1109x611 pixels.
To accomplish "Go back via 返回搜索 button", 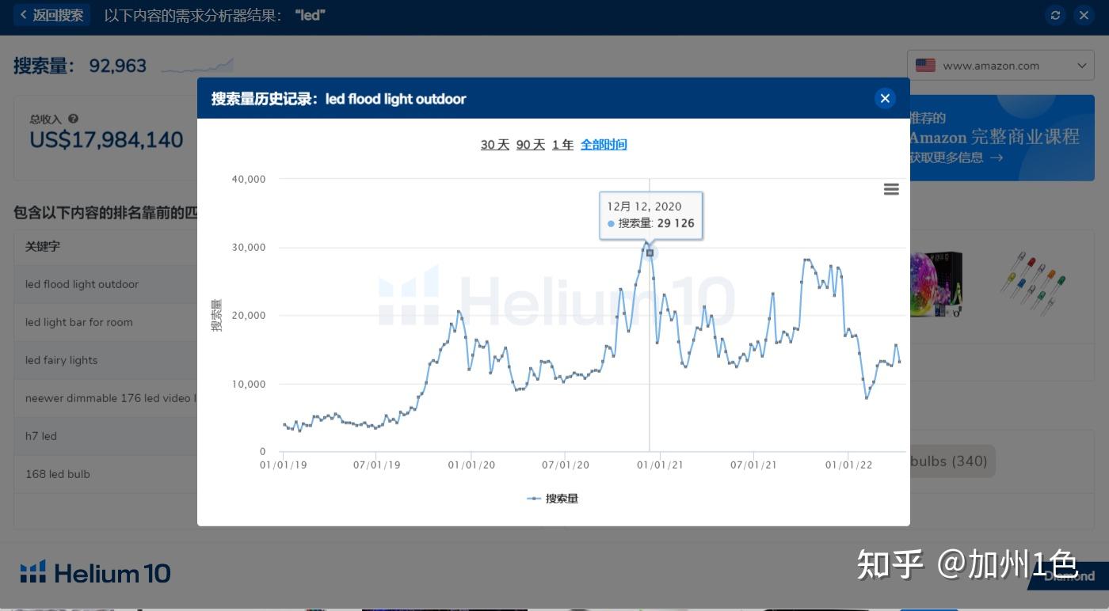I will click(51, 15).
